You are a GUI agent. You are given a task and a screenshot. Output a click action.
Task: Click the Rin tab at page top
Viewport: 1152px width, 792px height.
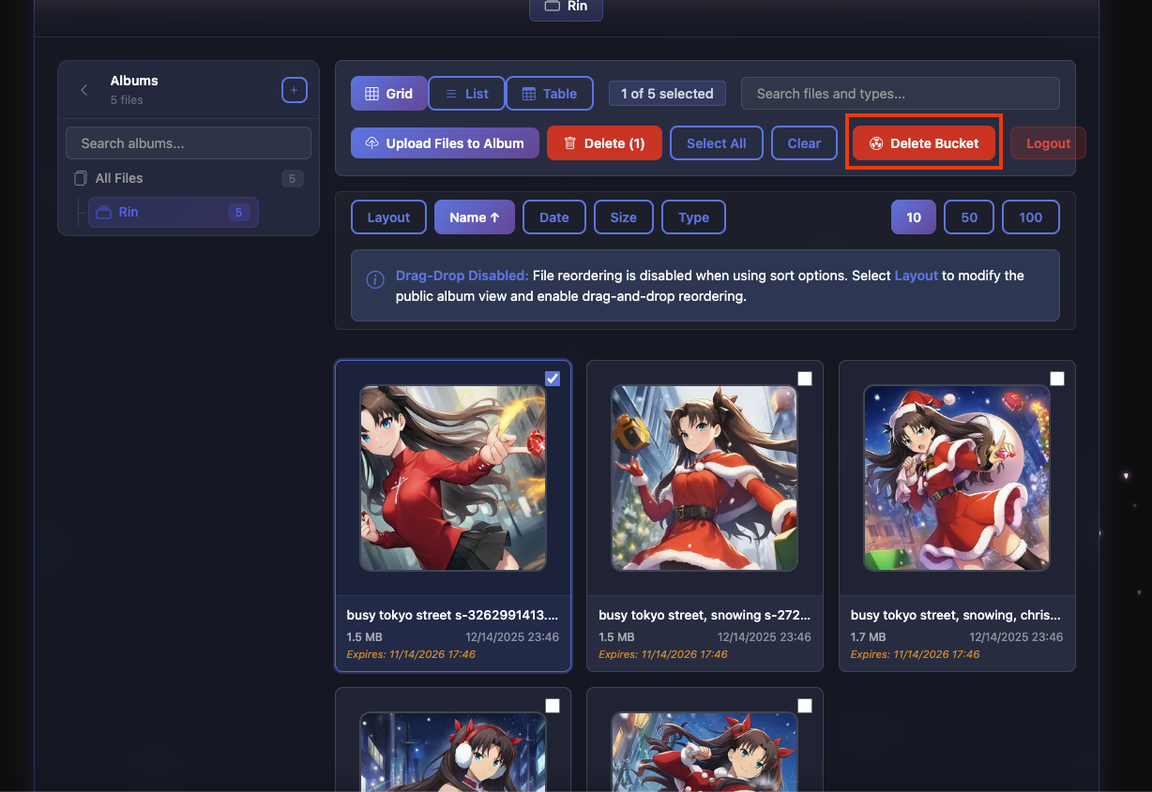click(566, 7)
